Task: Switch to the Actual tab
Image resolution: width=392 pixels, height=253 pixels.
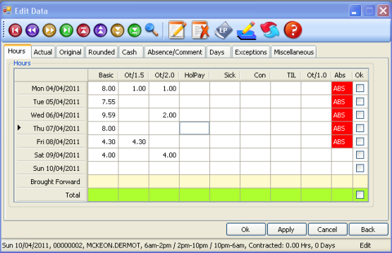Action: tap(43, 52)
